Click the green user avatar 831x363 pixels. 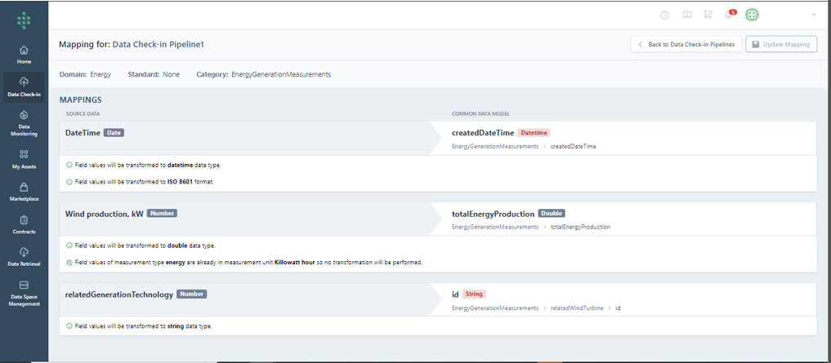[x=752, y=15]
